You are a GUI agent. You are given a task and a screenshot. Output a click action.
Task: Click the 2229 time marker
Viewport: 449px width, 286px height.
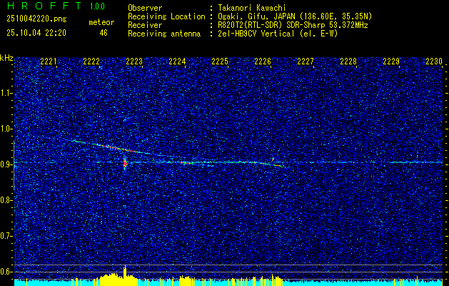pyautogui.click(x=391, y=61)
